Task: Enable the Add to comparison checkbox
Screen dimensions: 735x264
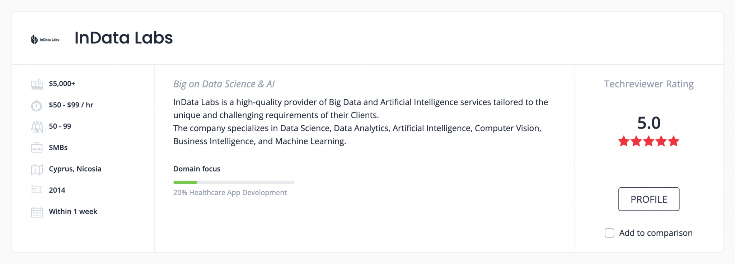Action: tap(609, 233)
